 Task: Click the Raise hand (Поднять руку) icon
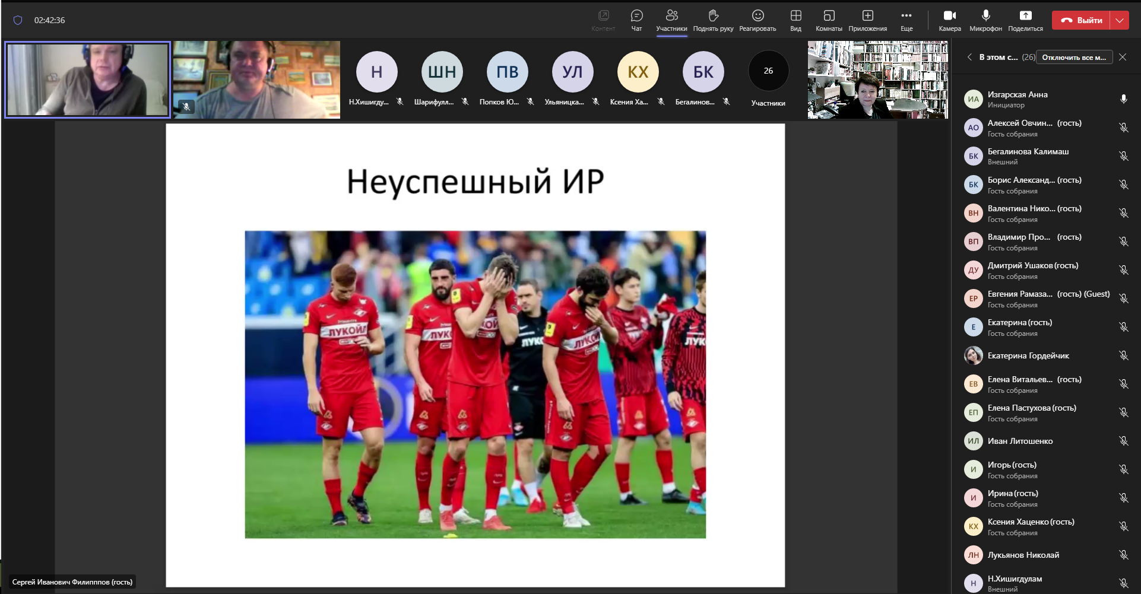coord(713,20)
